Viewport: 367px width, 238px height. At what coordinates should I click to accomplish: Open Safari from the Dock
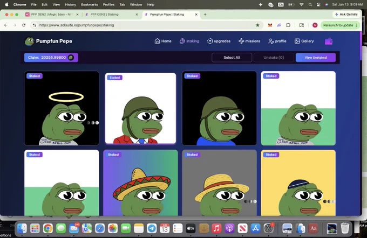click(100, 228)
